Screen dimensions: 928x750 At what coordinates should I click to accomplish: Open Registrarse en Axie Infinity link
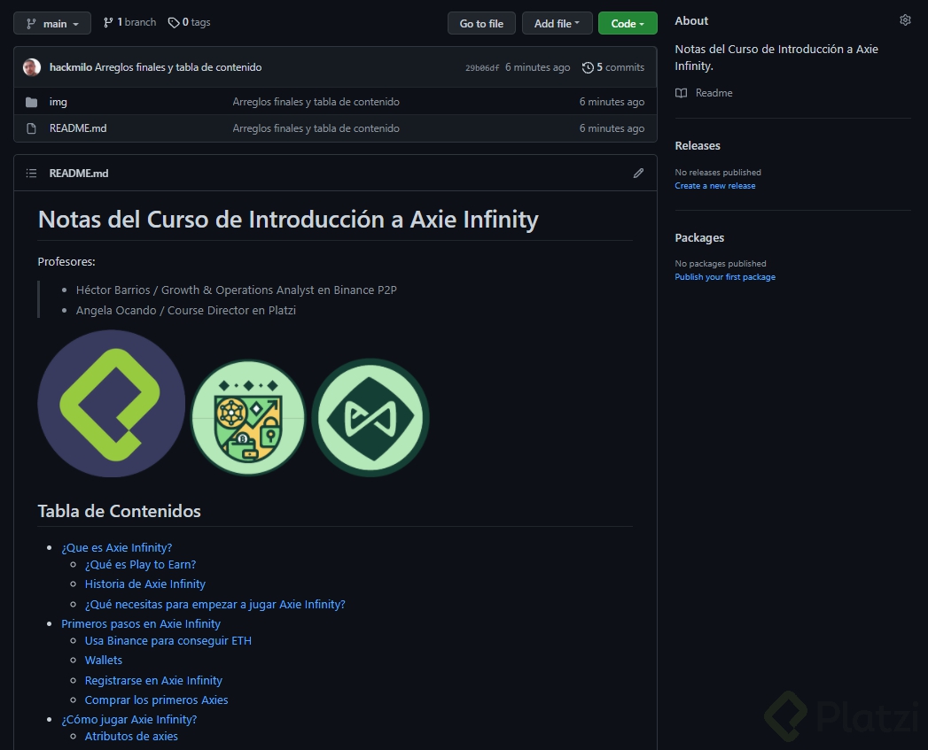153,681
